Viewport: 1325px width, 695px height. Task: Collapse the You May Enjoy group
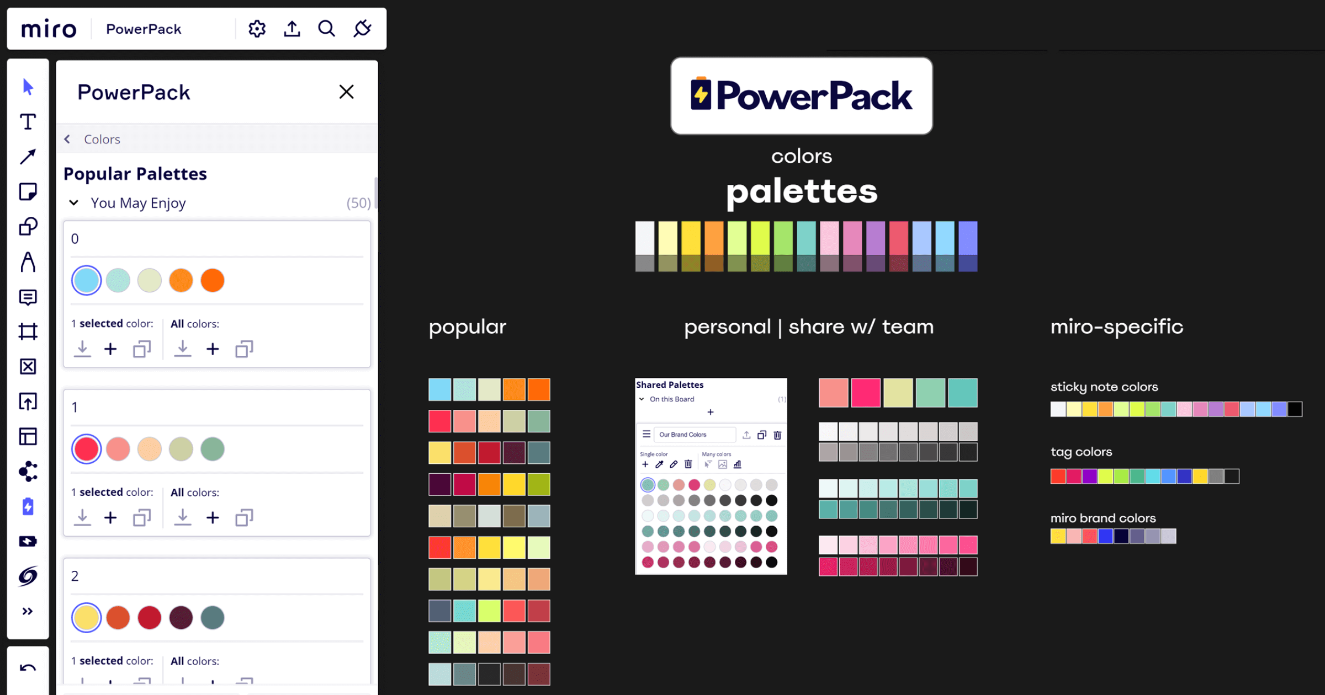tap(73, 203)
